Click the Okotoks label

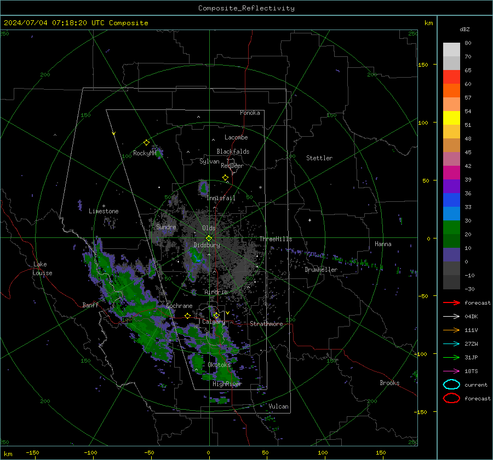point(219,365)
